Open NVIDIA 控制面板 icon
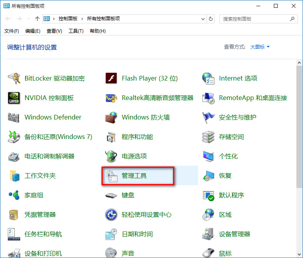The width and height of the screenshot is (303, 258). 14,98
